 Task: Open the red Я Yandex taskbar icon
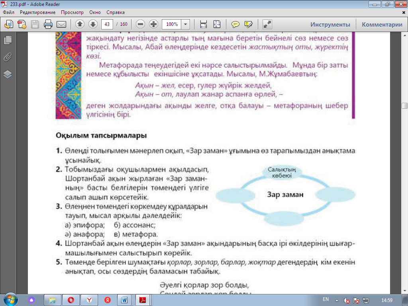108,300
